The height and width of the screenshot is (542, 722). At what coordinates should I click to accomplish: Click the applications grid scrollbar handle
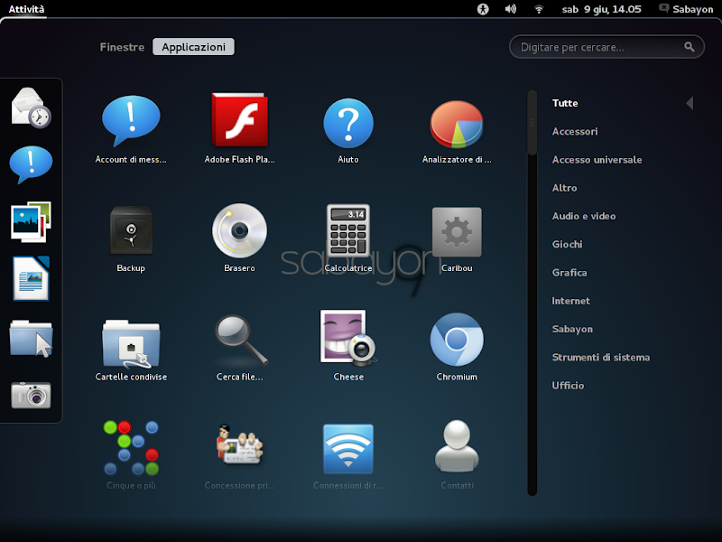pyautogui.click(x=532, y=123)
